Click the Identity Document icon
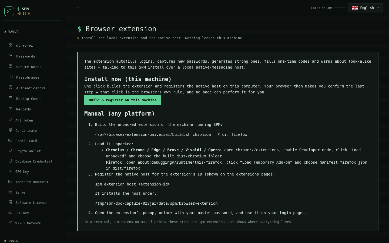 click(10, 181)
